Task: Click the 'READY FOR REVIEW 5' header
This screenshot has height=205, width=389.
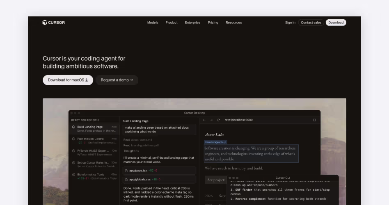Action: click(85, 121)
